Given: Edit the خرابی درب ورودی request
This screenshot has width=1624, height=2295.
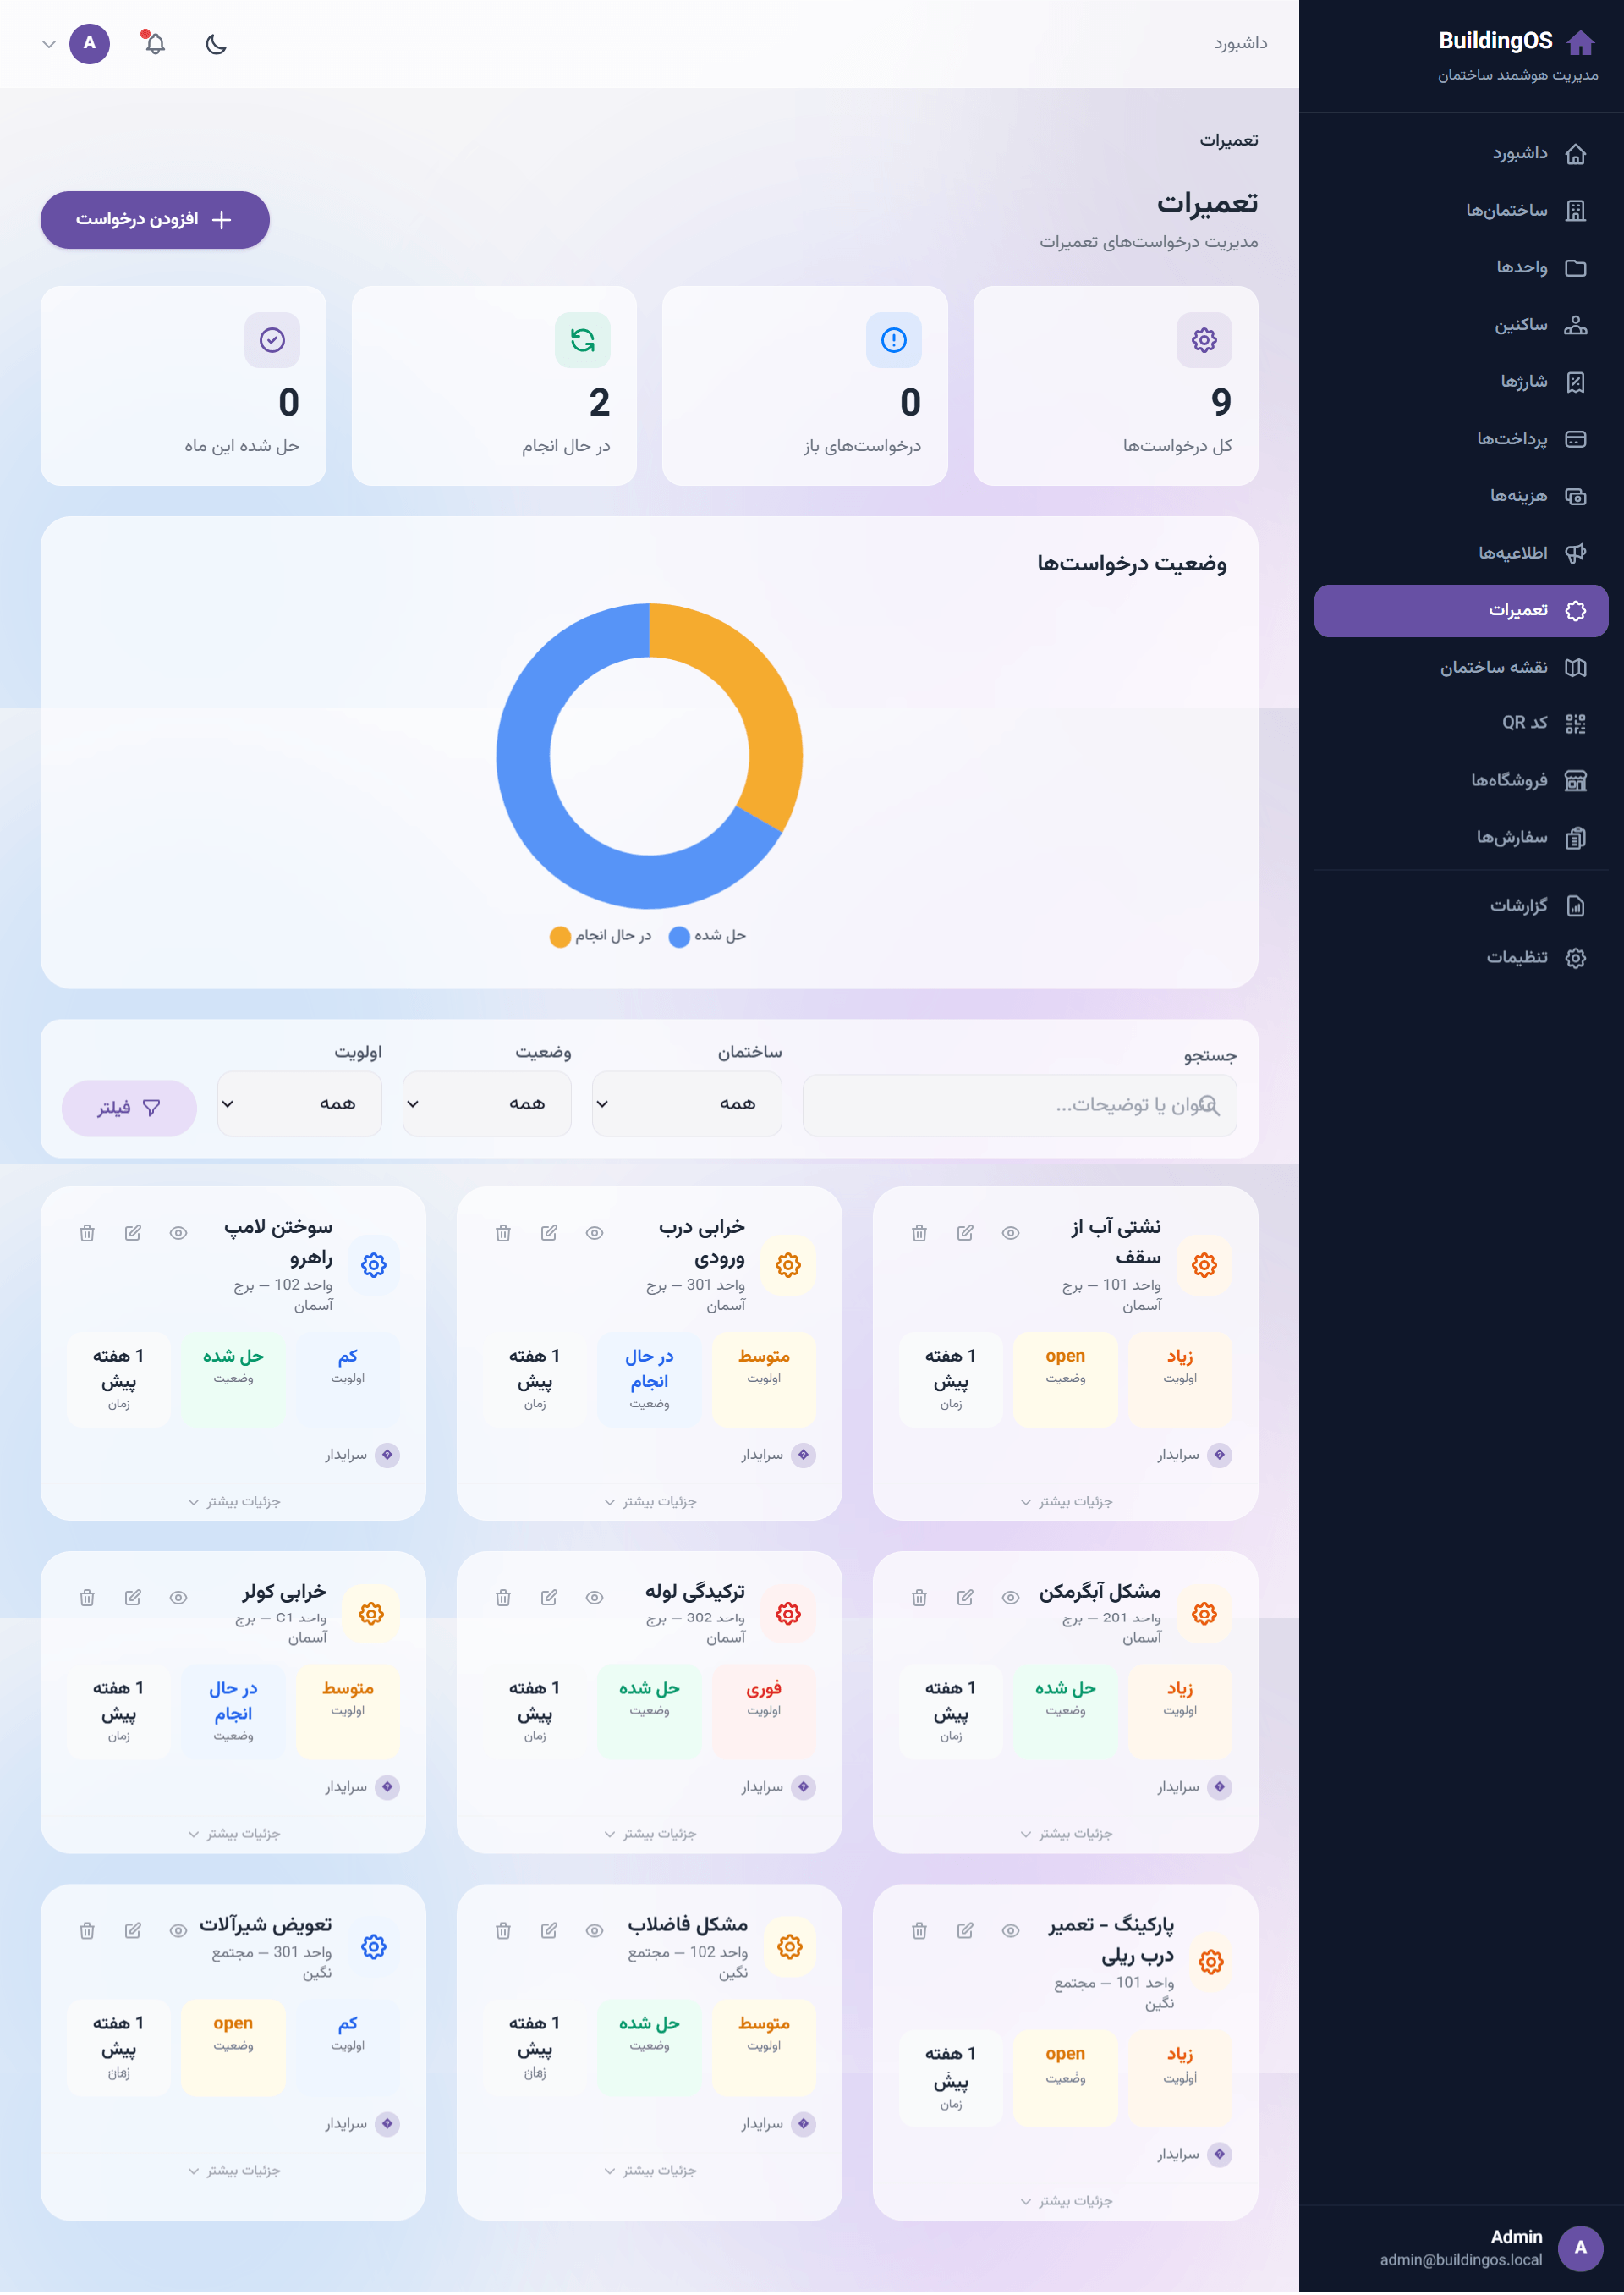Looking at the screenshot, I should tap(548, 1234).
